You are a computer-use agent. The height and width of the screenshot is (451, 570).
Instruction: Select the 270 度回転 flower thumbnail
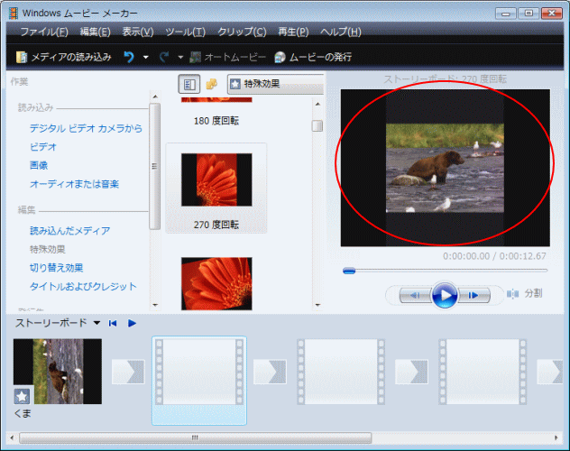pyautogui.click(x=216, y=179)
